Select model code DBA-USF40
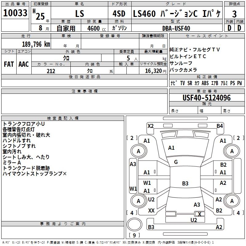The height and width of the screenshot is (246, 246). pyautogui.click(x=176, y=28)
